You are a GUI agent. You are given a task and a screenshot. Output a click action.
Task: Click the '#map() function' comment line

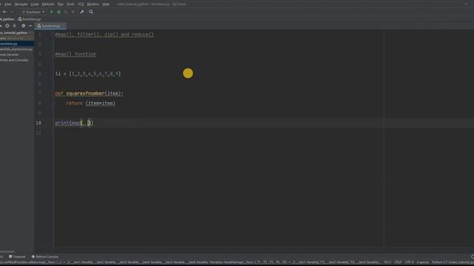(x=76, y=54)
